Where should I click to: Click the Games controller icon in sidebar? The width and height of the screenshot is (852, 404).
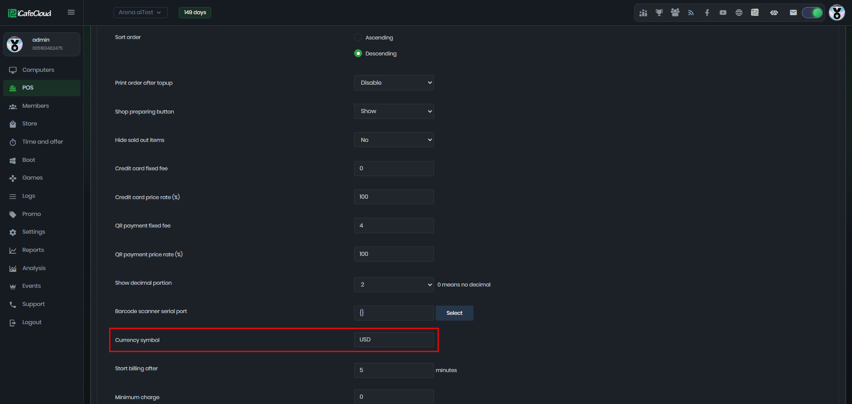click(x=13, y=178)
